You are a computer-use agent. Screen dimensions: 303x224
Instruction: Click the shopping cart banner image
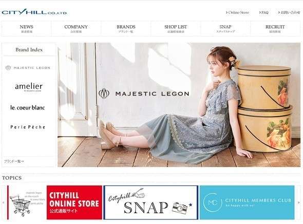[x=27, y=202]
